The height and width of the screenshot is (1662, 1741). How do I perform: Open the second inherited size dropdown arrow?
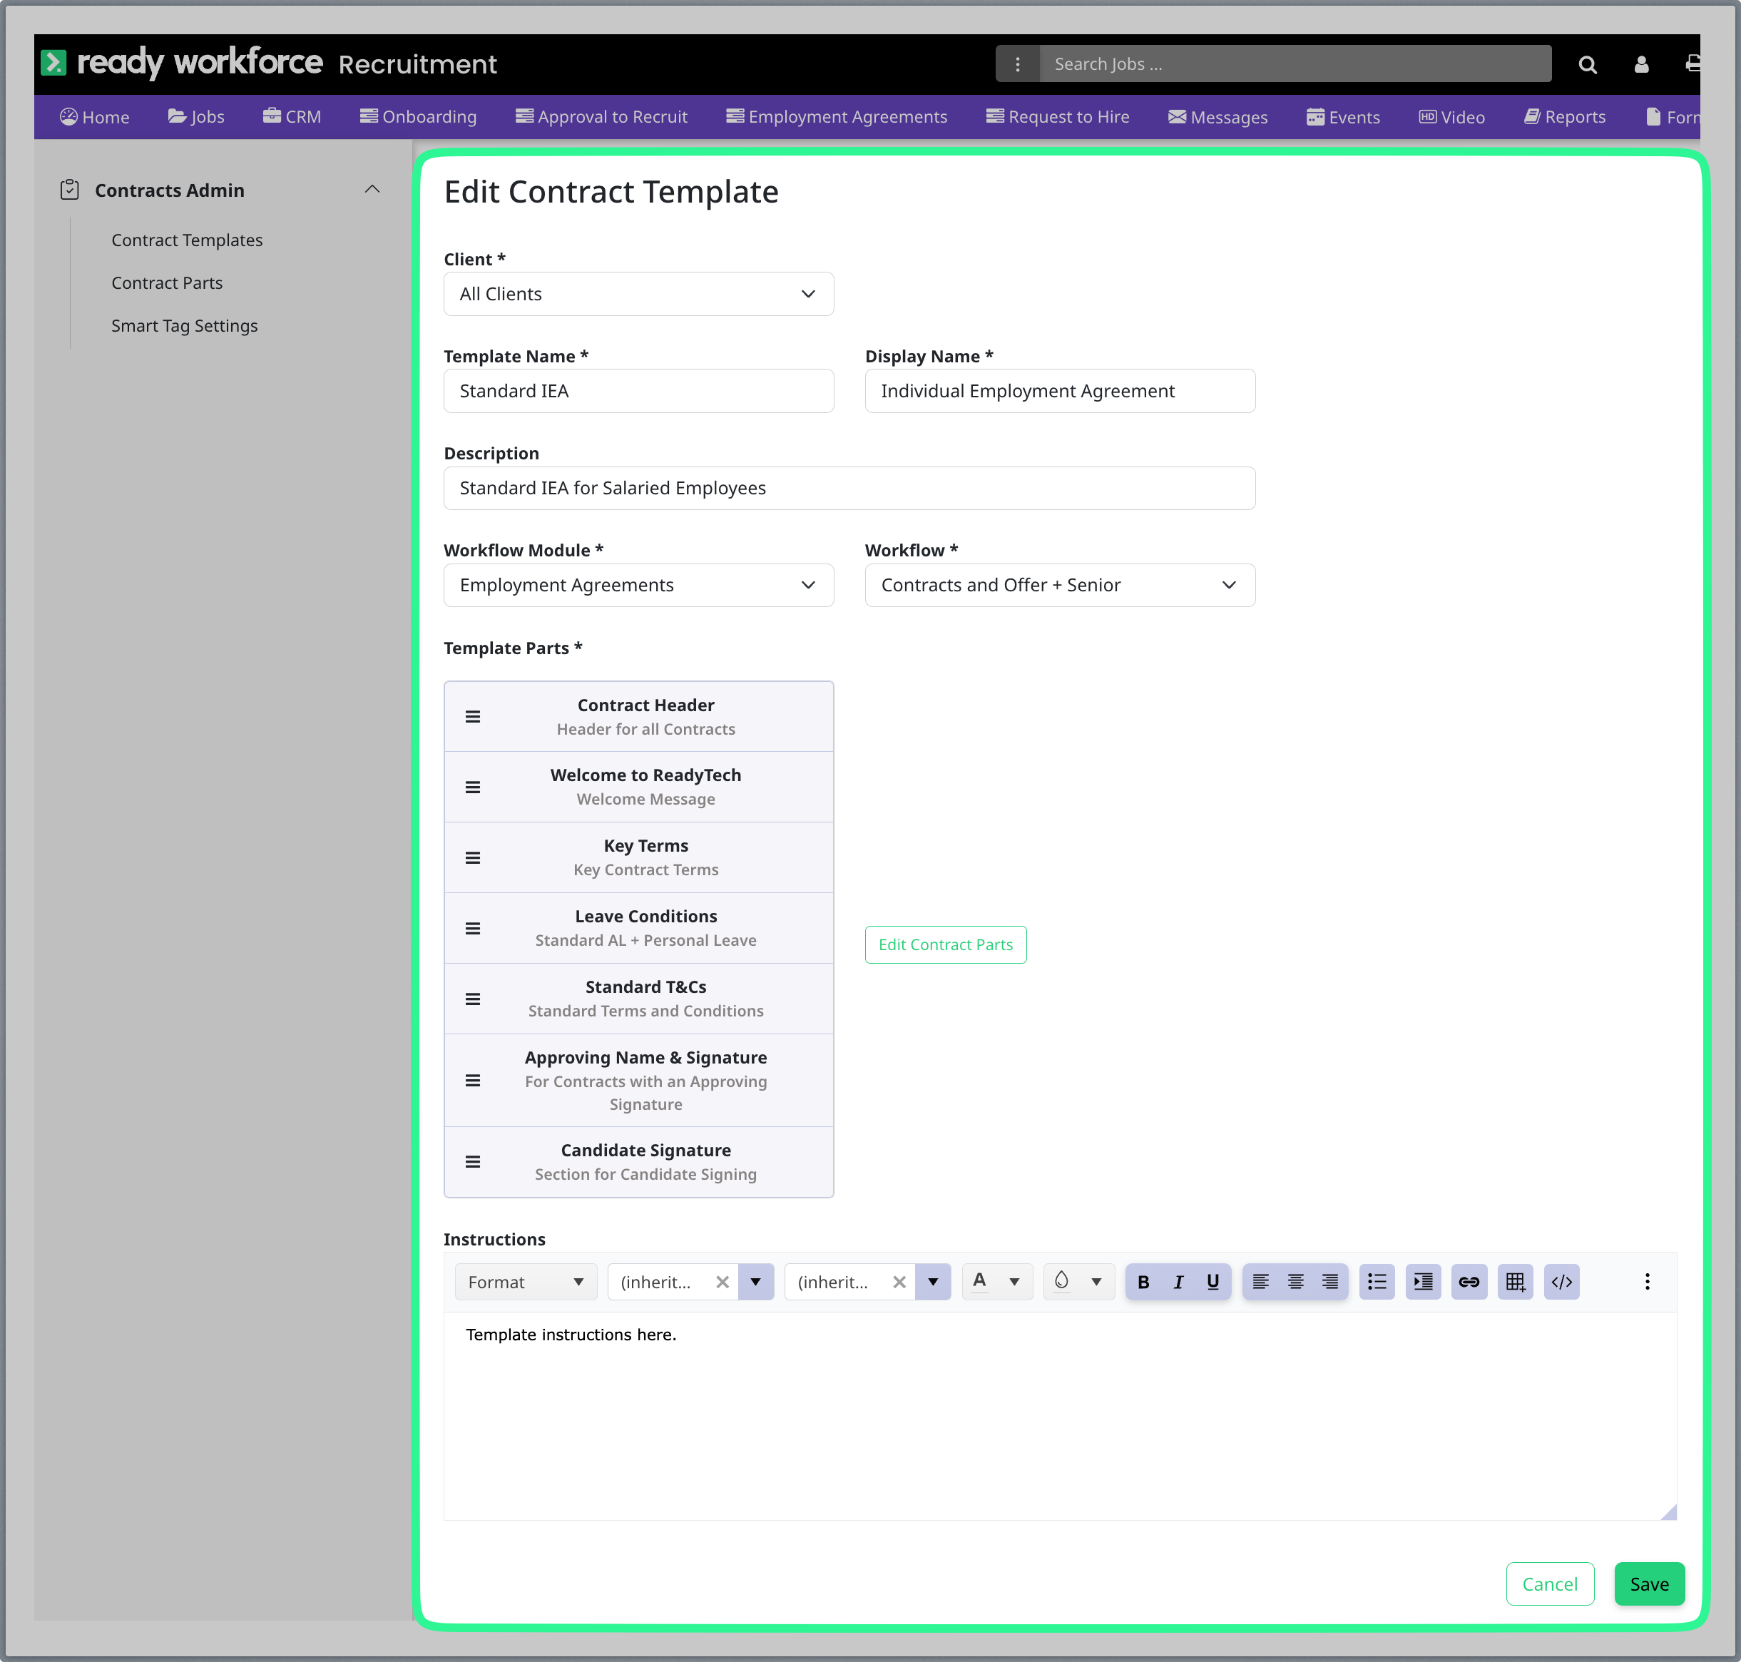(933, 1282)
